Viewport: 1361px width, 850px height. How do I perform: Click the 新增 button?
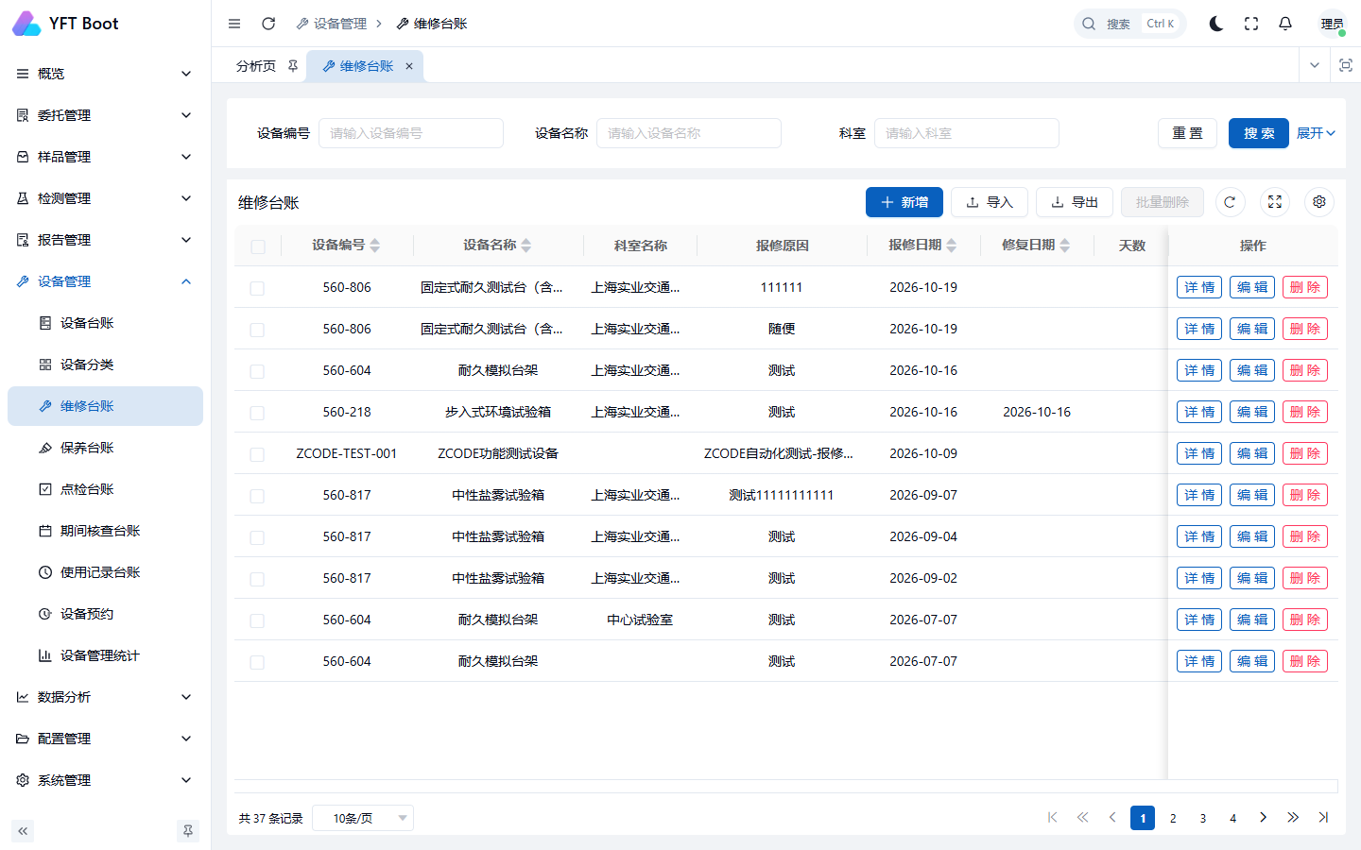pos(904,202)
